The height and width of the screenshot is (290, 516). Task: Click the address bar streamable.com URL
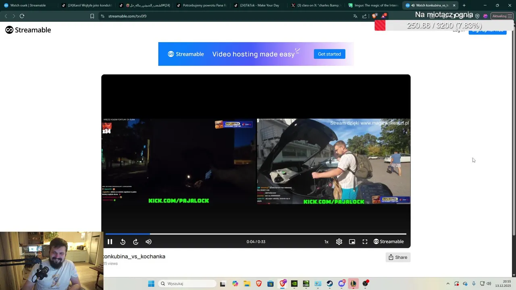tap(127, 16)
